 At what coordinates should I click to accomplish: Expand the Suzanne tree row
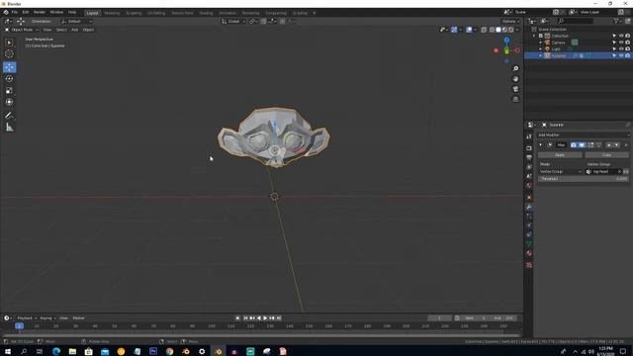pos(541,55)
